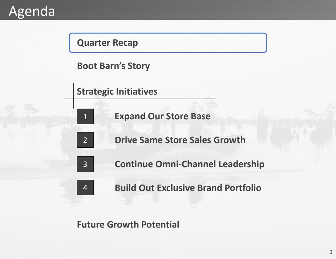
Task: Select the number 4 square badge
Action: pos(85,188)
